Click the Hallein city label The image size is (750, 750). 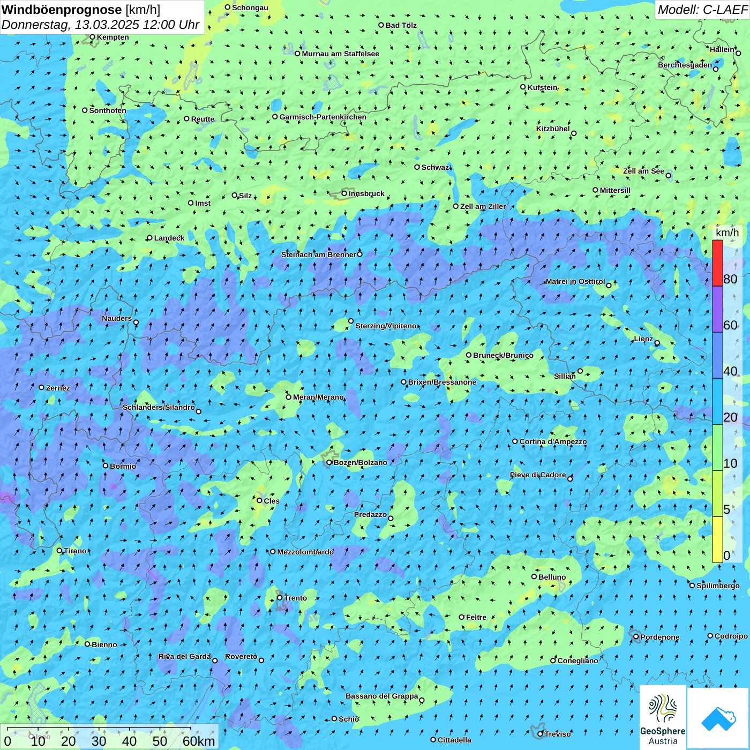722,49
